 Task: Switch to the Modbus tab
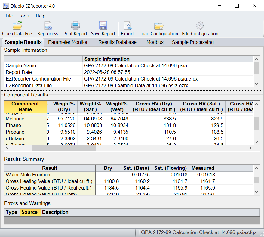pyautogui.click(x=155, y=42)
